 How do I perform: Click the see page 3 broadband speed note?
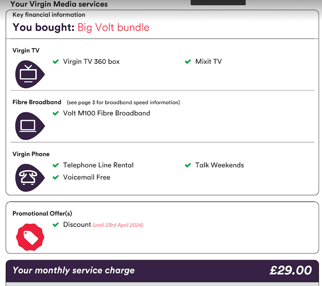coord(123,102)
